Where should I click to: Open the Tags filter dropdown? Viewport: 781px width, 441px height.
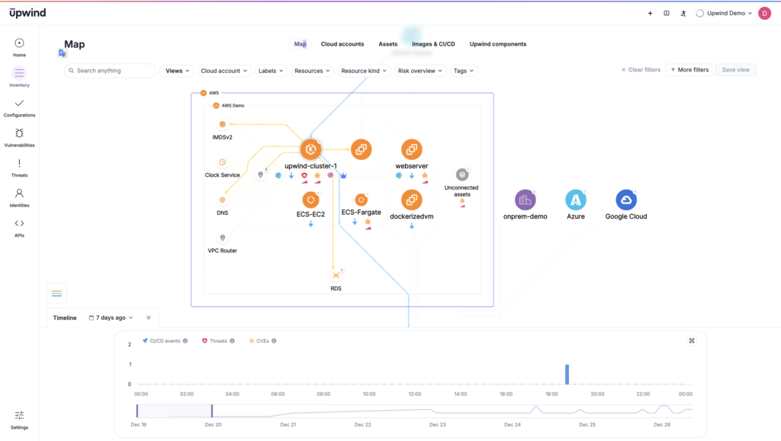tap(463, 71)
